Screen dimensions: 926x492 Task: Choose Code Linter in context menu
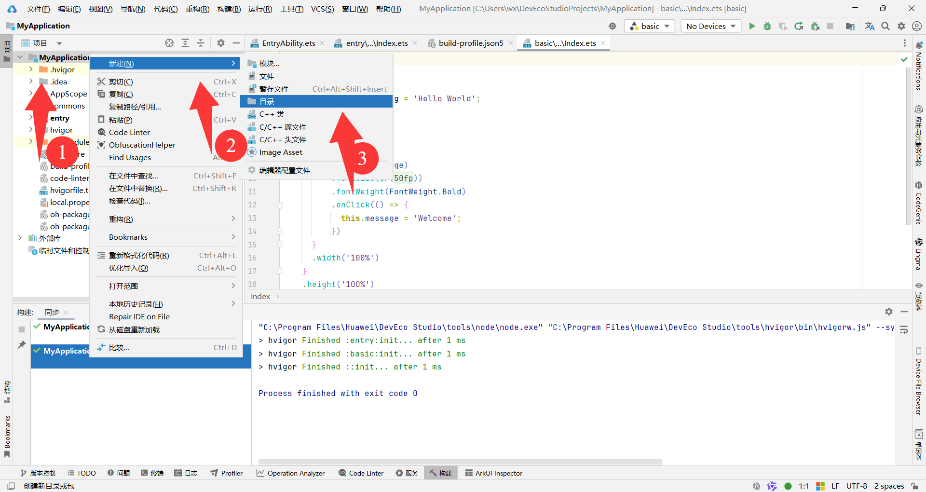(x=167, y=132)
